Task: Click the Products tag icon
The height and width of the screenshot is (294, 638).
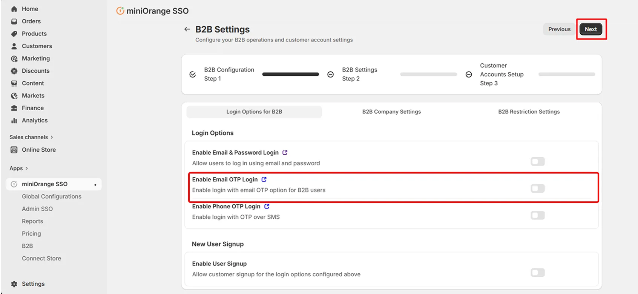Action: (14, 34)
